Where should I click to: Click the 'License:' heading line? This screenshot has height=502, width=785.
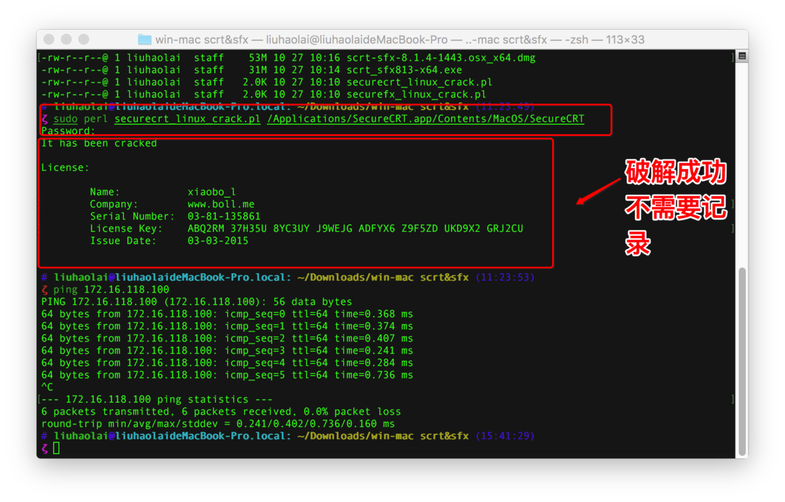point(65,168)
